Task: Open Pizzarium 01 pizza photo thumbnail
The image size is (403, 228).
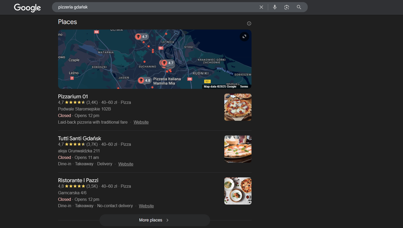Action: [x=238, y=107]
